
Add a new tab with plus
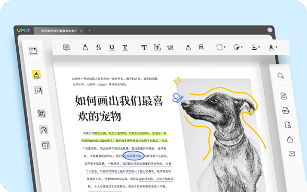click(x=90, y=31)
